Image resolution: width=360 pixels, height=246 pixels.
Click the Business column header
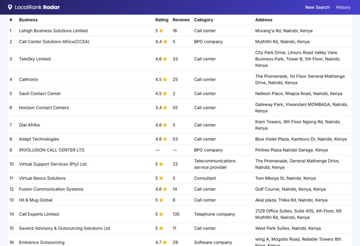(x=28, y=20)
